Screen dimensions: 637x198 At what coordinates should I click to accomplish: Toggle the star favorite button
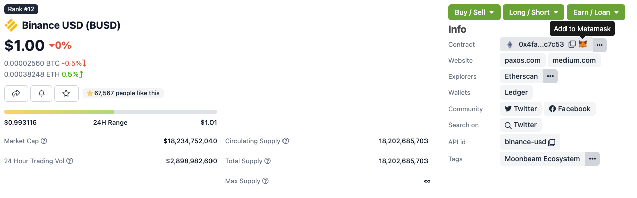coord(66,93)
